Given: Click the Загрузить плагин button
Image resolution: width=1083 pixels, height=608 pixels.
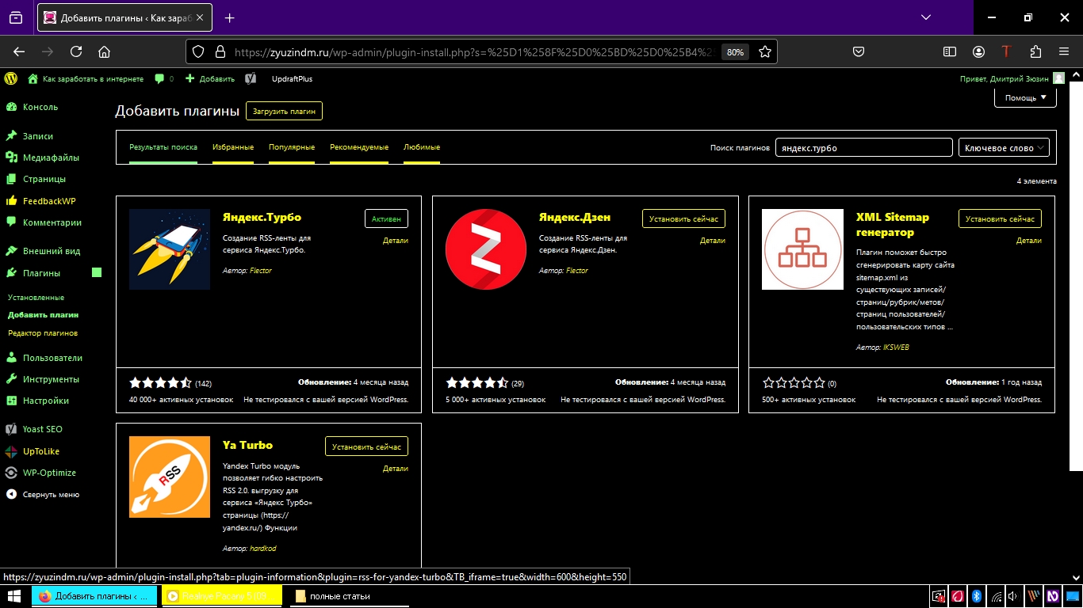Looking at the screenshot, I should click(284, 111).
